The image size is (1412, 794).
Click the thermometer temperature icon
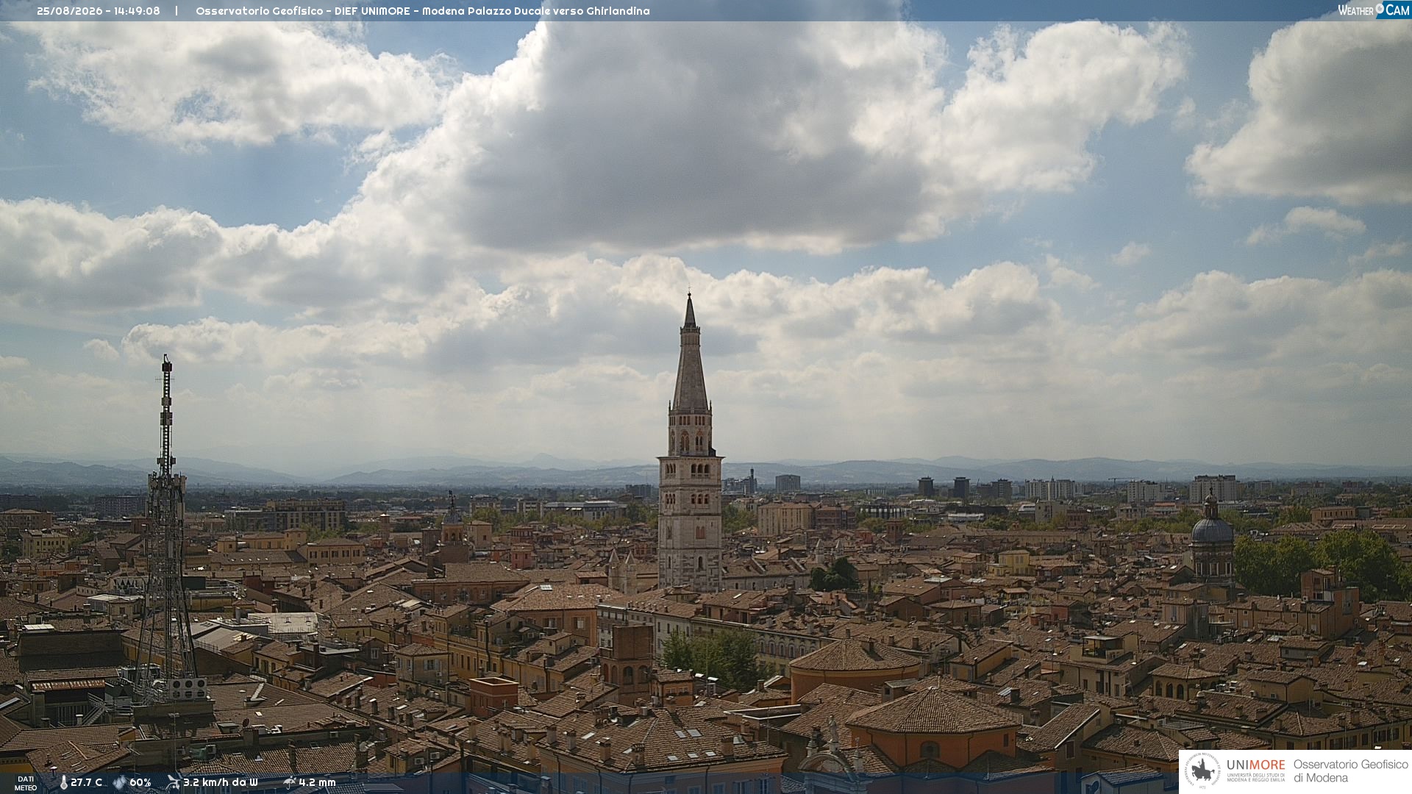(x=63, y=783)
